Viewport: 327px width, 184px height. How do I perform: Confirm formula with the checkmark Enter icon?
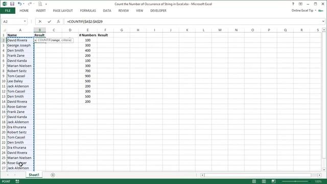pos(49,21)
